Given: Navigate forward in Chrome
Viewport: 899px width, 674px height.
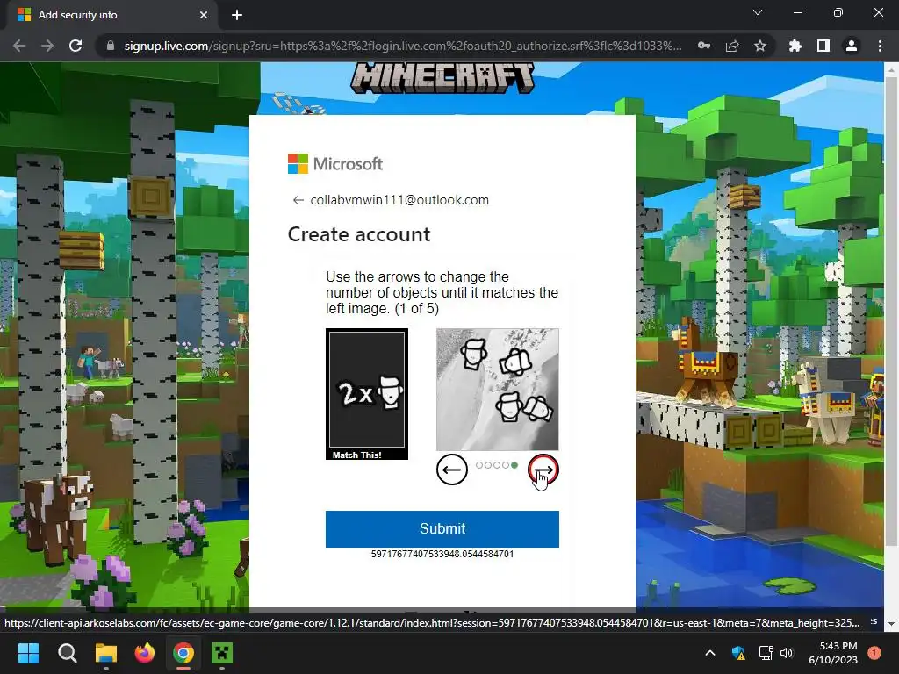Looking at the screenshot, I should coord(47,46).
